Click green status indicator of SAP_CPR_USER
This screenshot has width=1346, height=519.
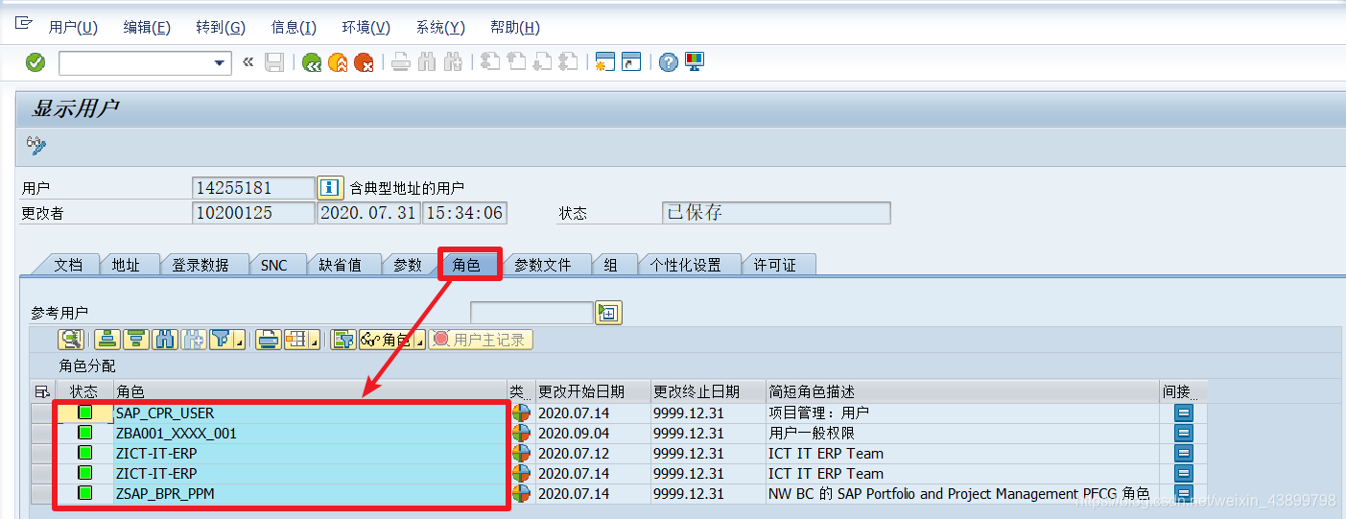[x=85, y=413]
